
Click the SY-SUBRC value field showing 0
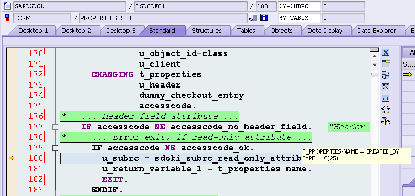pyautogui.click(x=343, y=6)
